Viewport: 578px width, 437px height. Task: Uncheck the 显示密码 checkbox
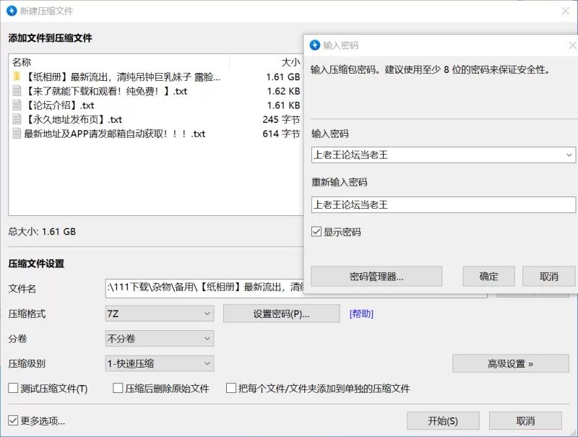pos(316,232)
